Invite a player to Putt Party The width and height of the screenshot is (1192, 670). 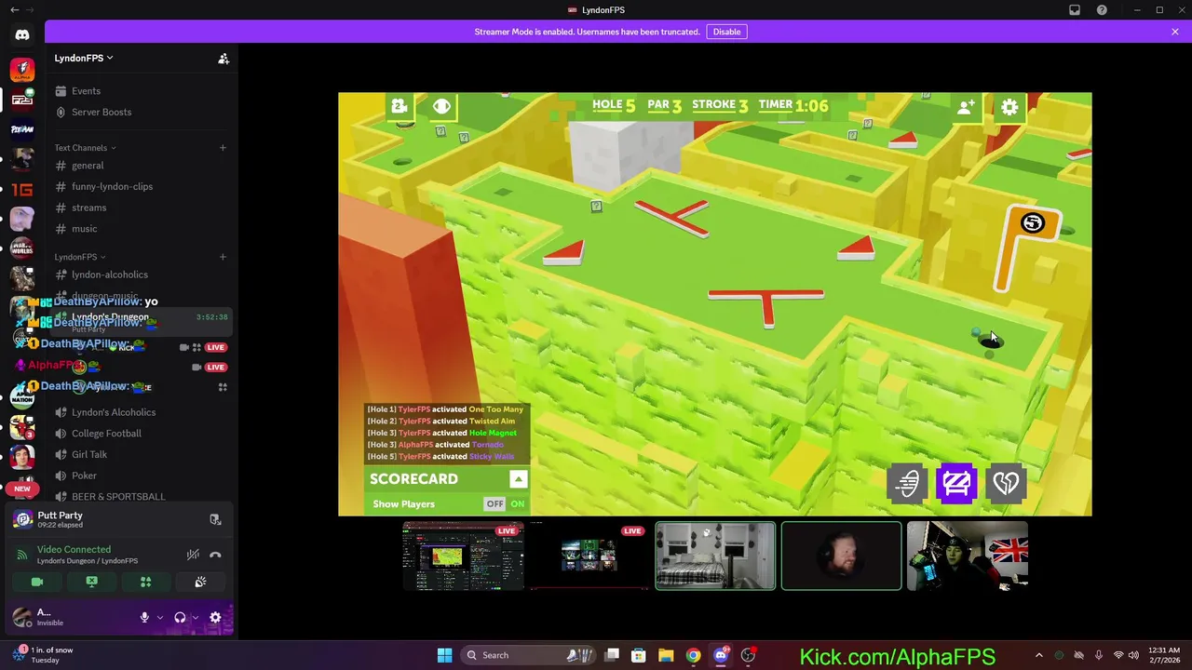pos(966,108)
